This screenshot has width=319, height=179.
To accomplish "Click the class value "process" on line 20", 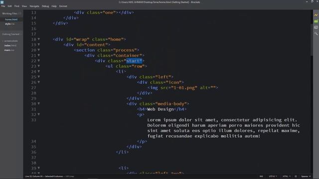I will (x=126, y=50).
